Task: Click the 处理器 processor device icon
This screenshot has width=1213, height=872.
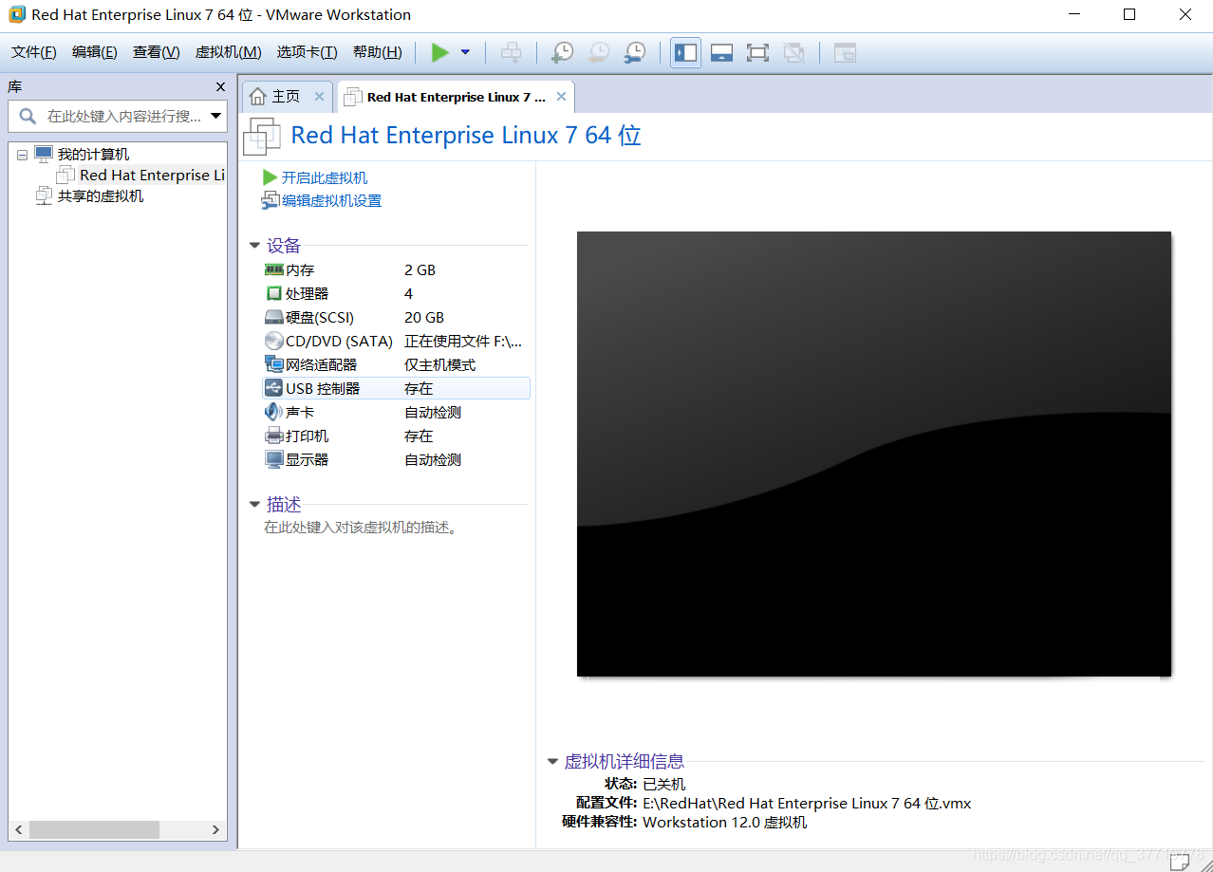Action: point(274,293)
